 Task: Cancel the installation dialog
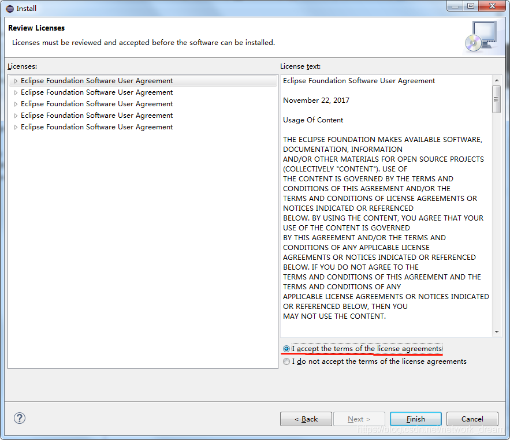[472, 419]
